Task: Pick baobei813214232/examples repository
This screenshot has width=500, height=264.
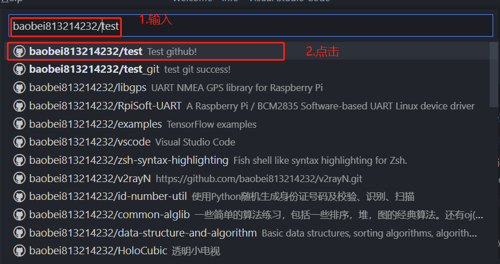Action: coord(96,124)
